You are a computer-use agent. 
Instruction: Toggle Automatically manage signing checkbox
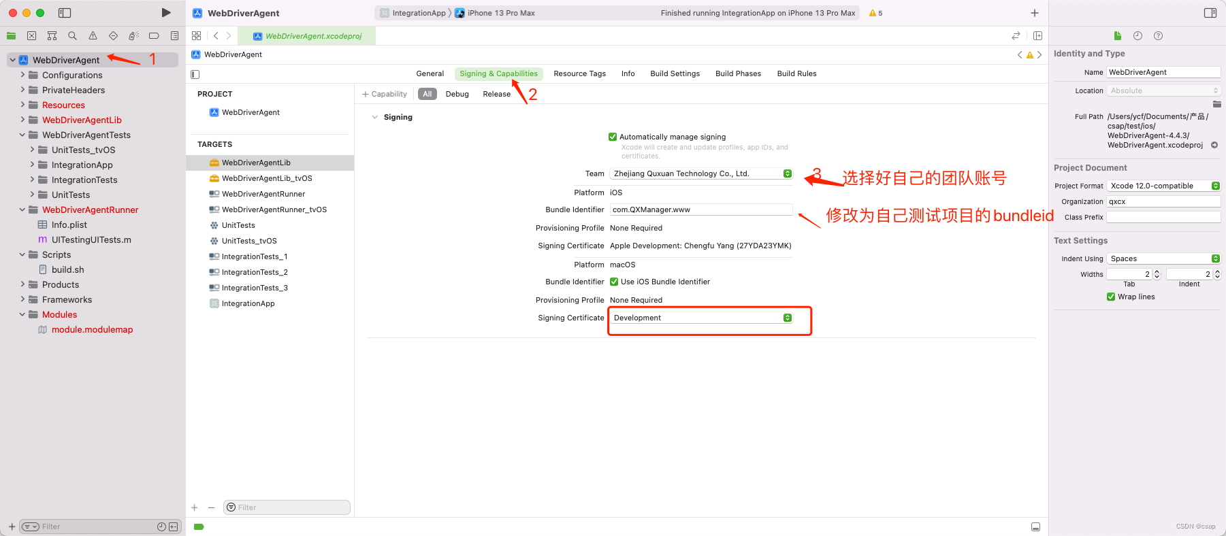tap(613, 137)
